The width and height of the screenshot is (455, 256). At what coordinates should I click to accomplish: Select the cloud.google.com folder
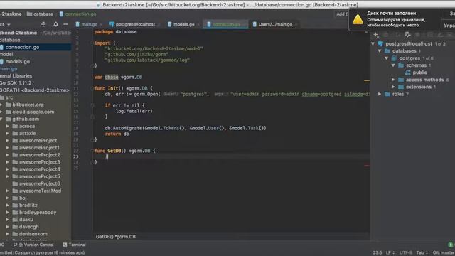33,112
